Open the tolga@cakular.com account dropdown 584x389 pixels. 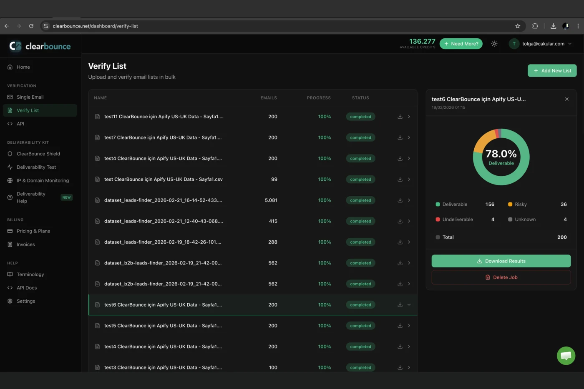coord(540,44)
